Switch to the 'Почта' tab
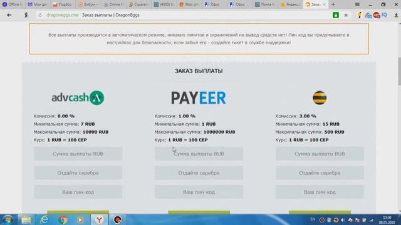This screenshot has width=401, height=225. coord(265,4)
